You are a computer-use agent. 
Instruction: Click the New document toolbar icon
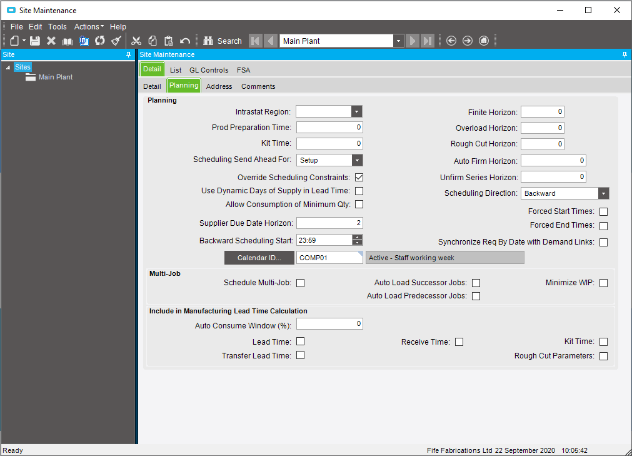[14, 41]
